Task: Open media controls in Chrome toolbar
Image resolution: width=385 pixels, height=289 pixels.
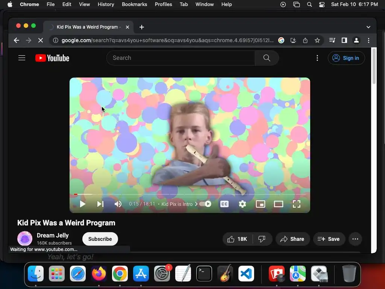Action: (332, 40)
